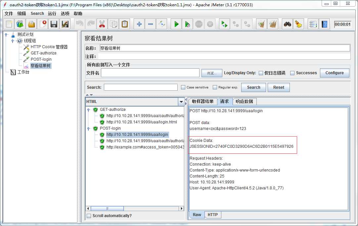358x226 pixels.
Task: Click the Search button beside Reset
Action: pos(253,87)
